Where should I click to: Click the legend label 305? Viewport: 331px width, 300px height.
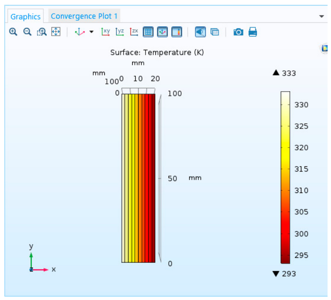[301, 212]
